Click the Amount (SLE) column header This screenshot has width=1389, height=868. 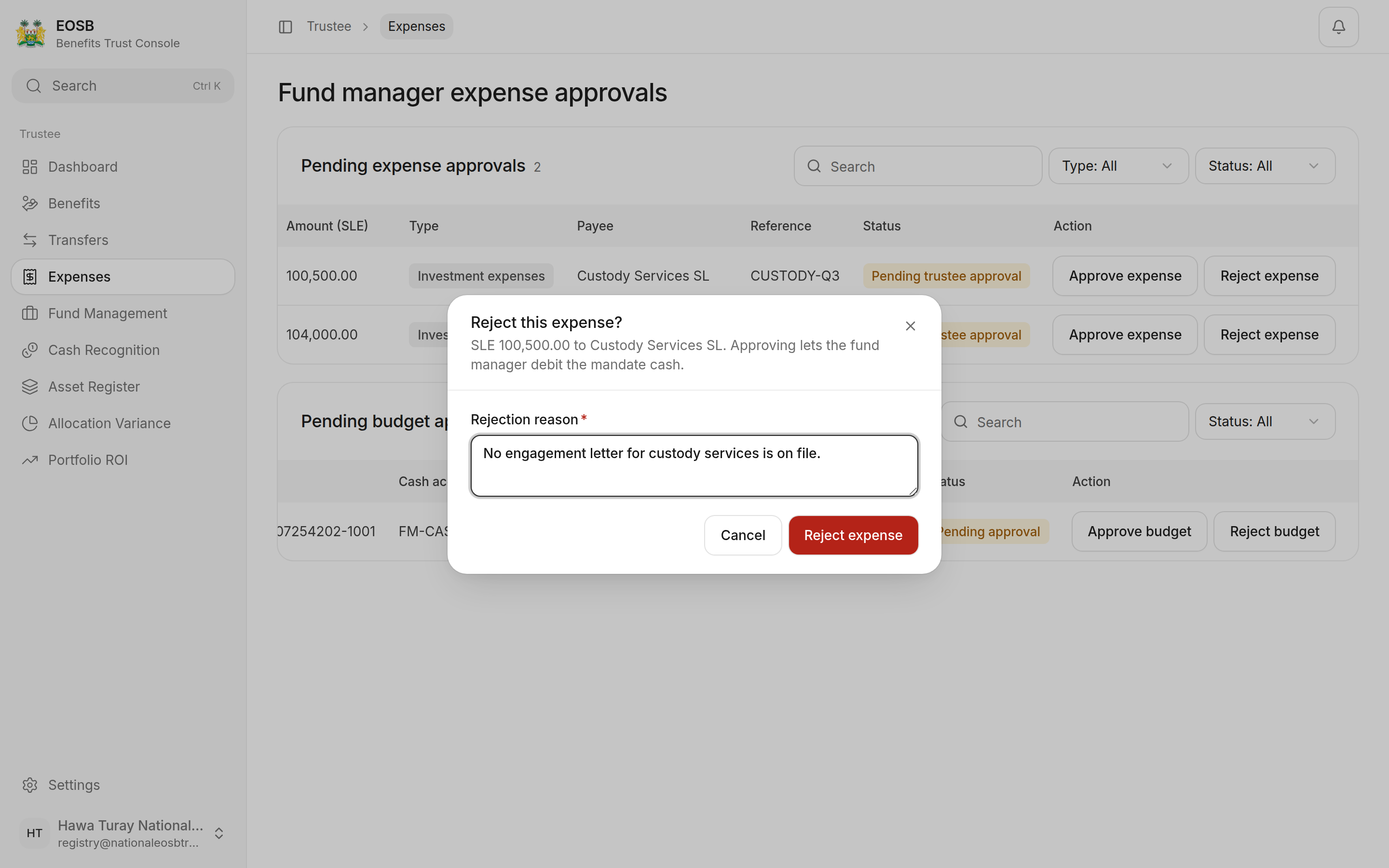pos(327,226)
